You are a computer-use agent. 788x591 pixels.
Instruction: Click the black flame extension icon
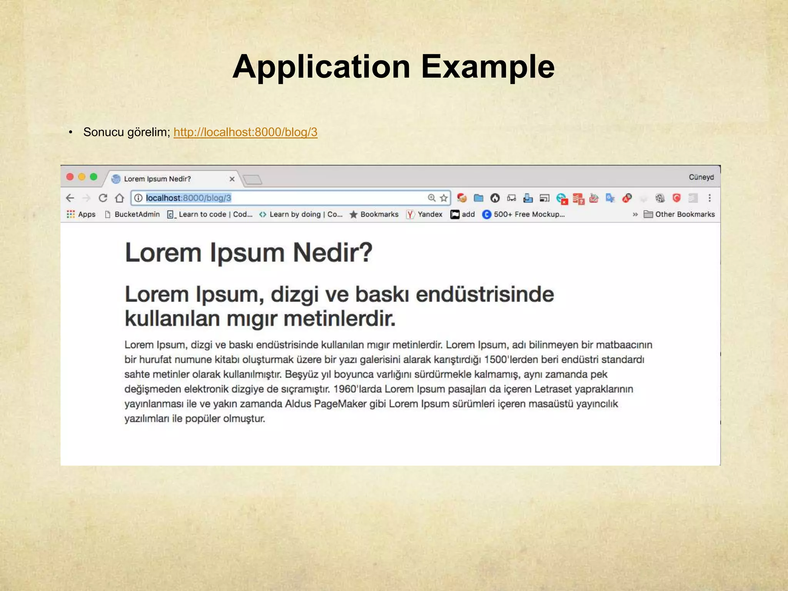tap(495, 198)
